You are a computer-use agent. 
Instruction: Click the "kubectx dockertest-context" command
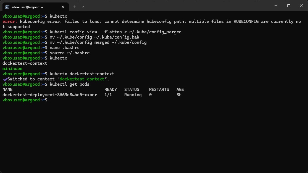pos(82,74)
